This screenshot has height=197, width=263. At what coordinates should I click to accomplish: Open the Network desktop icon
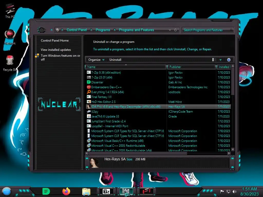pyautogui.click(x=10, y=37)
